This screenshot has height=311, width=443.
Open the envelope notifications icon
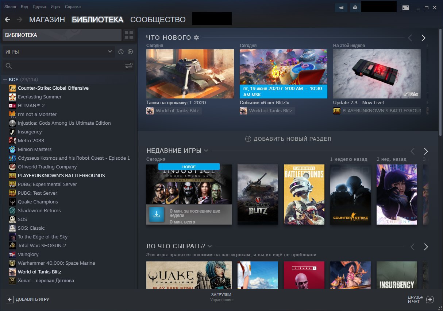(354, 7)
